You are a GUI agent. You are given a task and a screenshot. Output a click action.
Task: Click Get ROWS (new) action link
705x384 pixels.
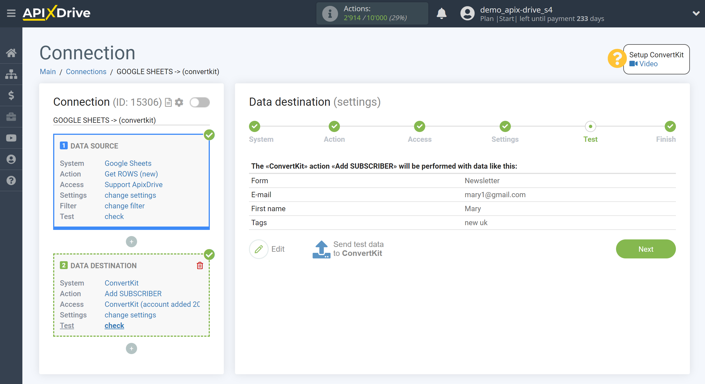click(x=131, y=174)
